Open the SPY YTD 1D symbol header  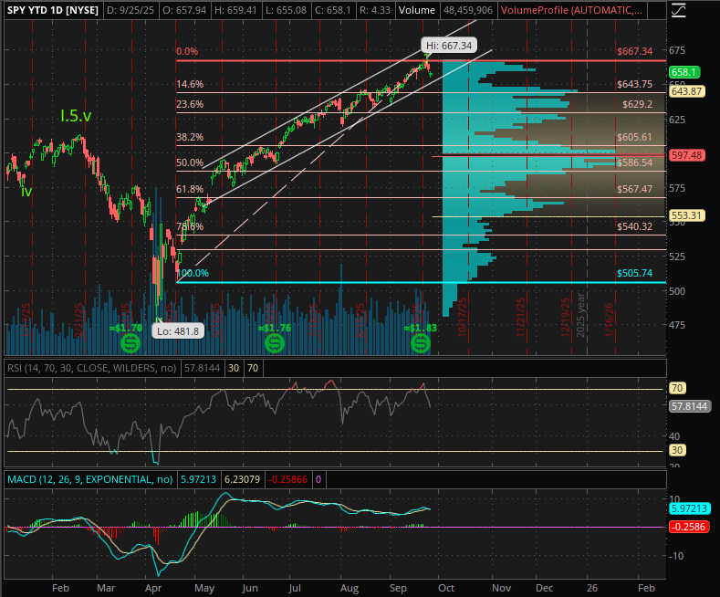pyautogui.click(x=51, y=11)
